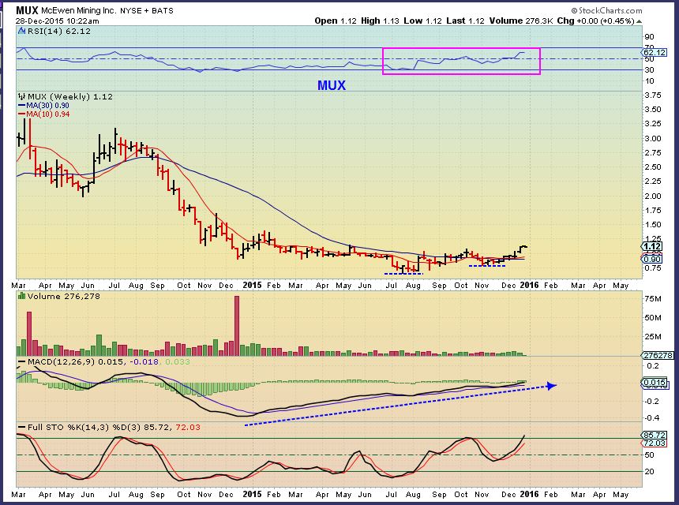Click the 'NYSE + BATS' exchange label
Viewport: 679px width, 505px height.
pos(147,10)
